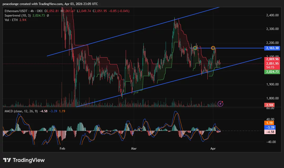Select the left orange circle drawing on the chart
Viewport: 284px width, 168px height.
pyautogui.click(x=195, y=48)
